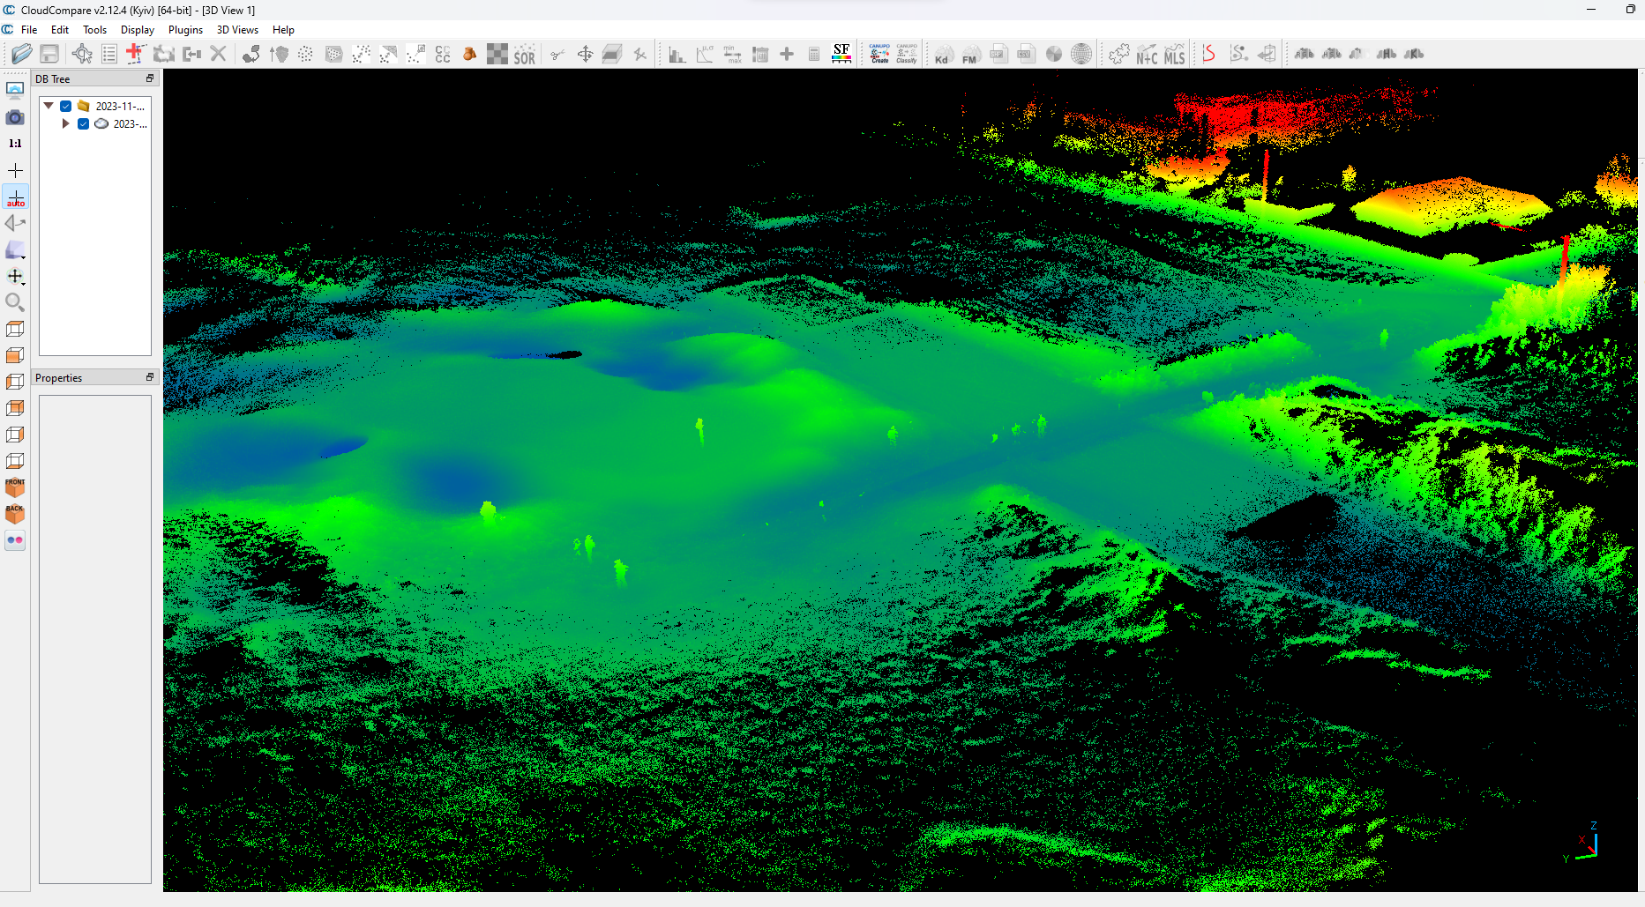The height and width of the screenshot is (907, 1645).
Task: Uncheck the 2023-11 folder checkbox
Action: 66,106
